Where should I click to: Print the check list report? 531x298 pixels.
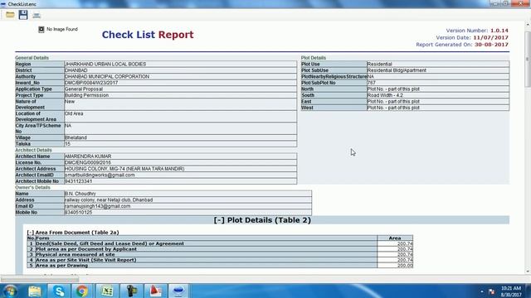tap(37, 15)
